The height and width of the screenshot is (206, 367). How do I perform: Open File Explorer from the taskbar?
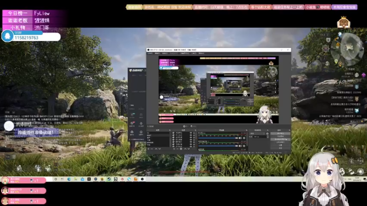pyautogui.click(x=76, y=179)
